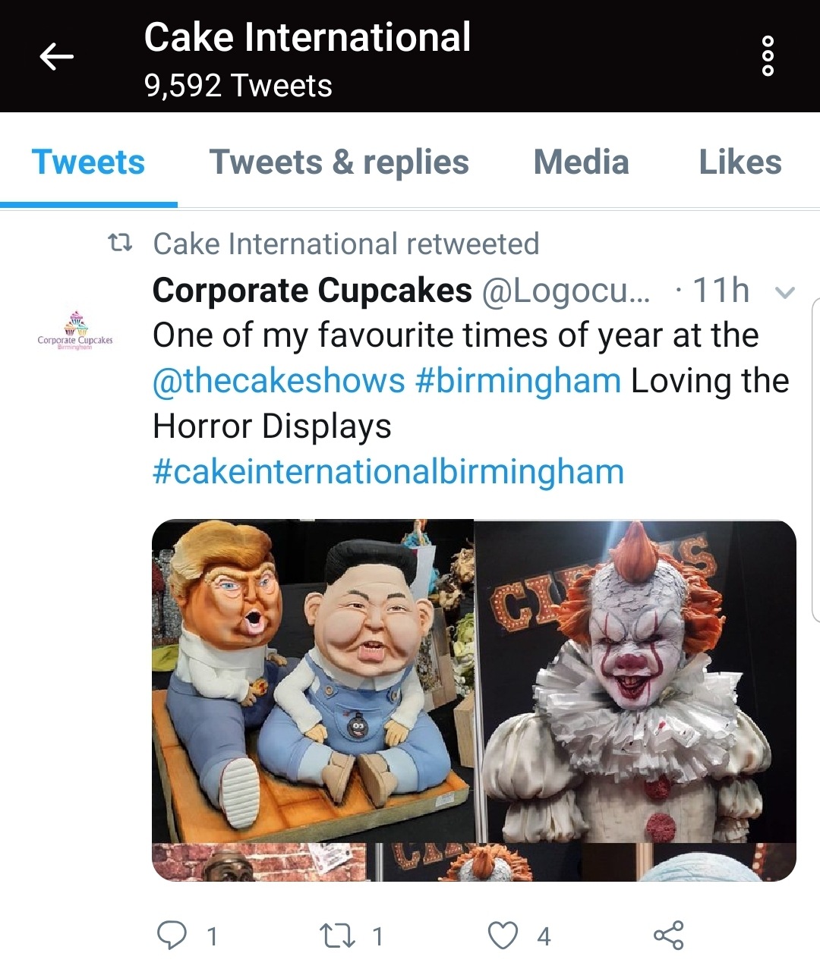Open the three-dot overflow menu
The image size is (820, 972).
point(768,56)
